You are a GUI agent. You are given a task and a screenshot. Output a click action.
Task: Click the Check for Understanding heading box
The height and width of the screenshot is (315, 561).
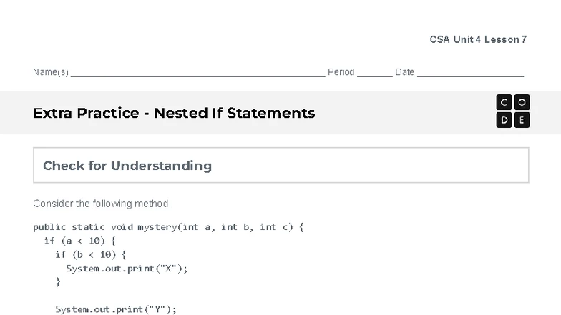[280, 166]
